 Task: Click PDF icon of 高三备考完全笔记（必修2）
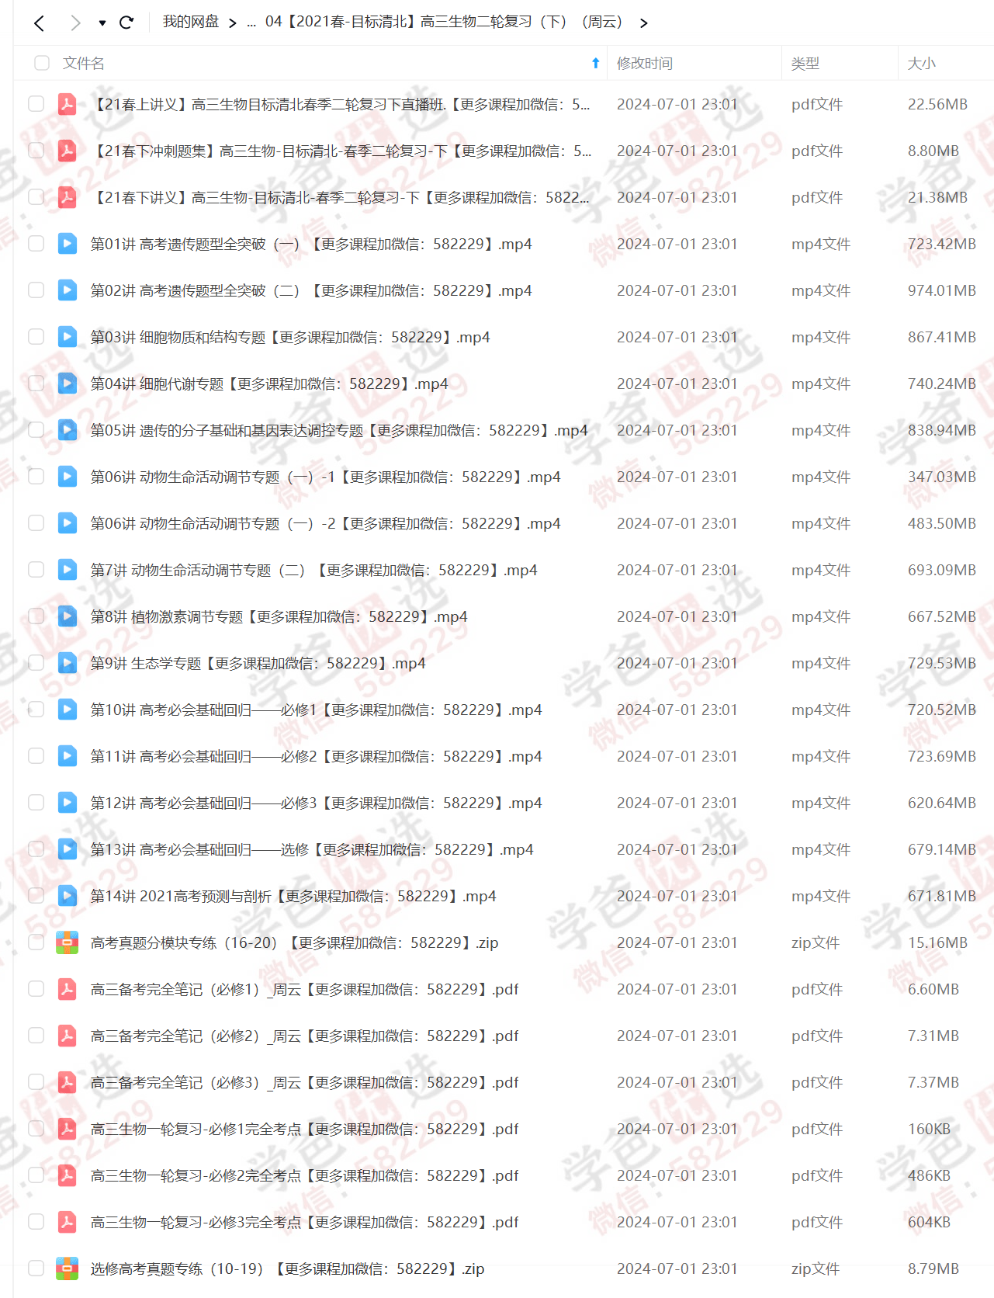(x=68, y=1036)
